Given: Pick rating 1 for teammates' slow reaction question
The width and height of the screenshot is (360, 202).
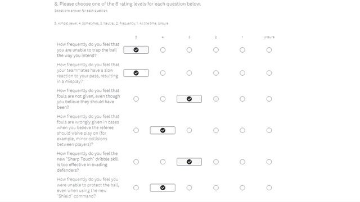Looking at the screenshot, I should pyautogui.click(x=242, y=73).
